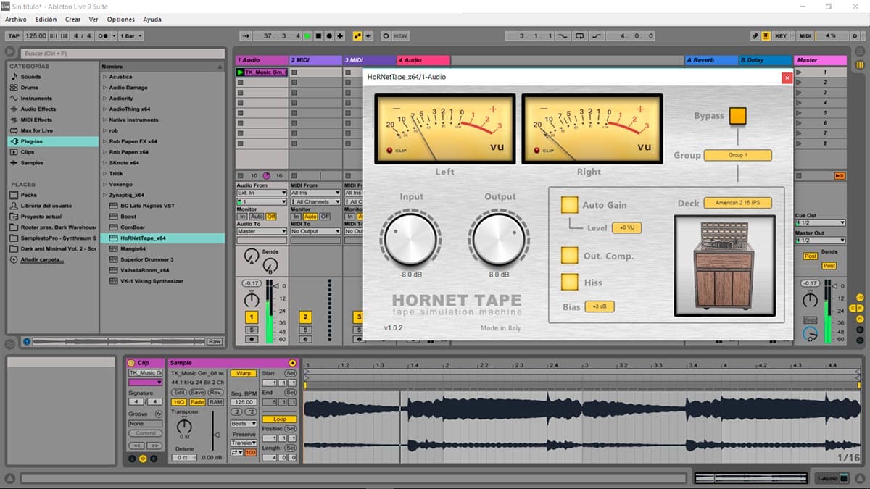870x489 pixels.
Task: Click the browser search field
Action: [123, 54]
